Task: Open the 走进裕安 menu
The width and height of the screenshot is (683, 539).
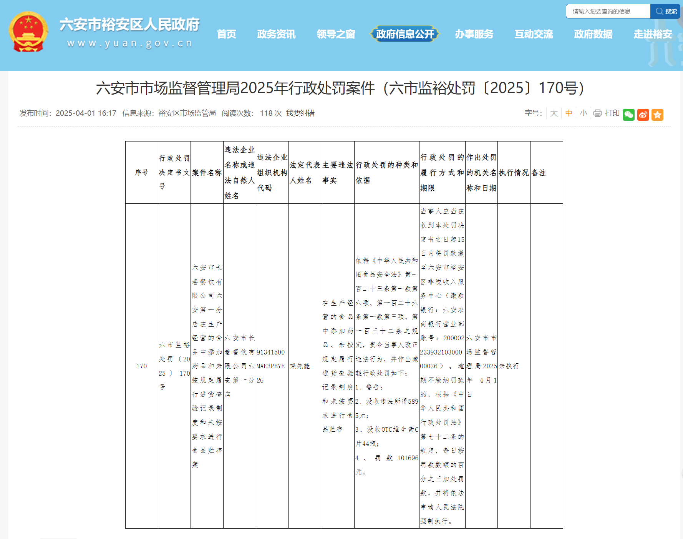Action: pyautogui.click(x=653, y=34)
